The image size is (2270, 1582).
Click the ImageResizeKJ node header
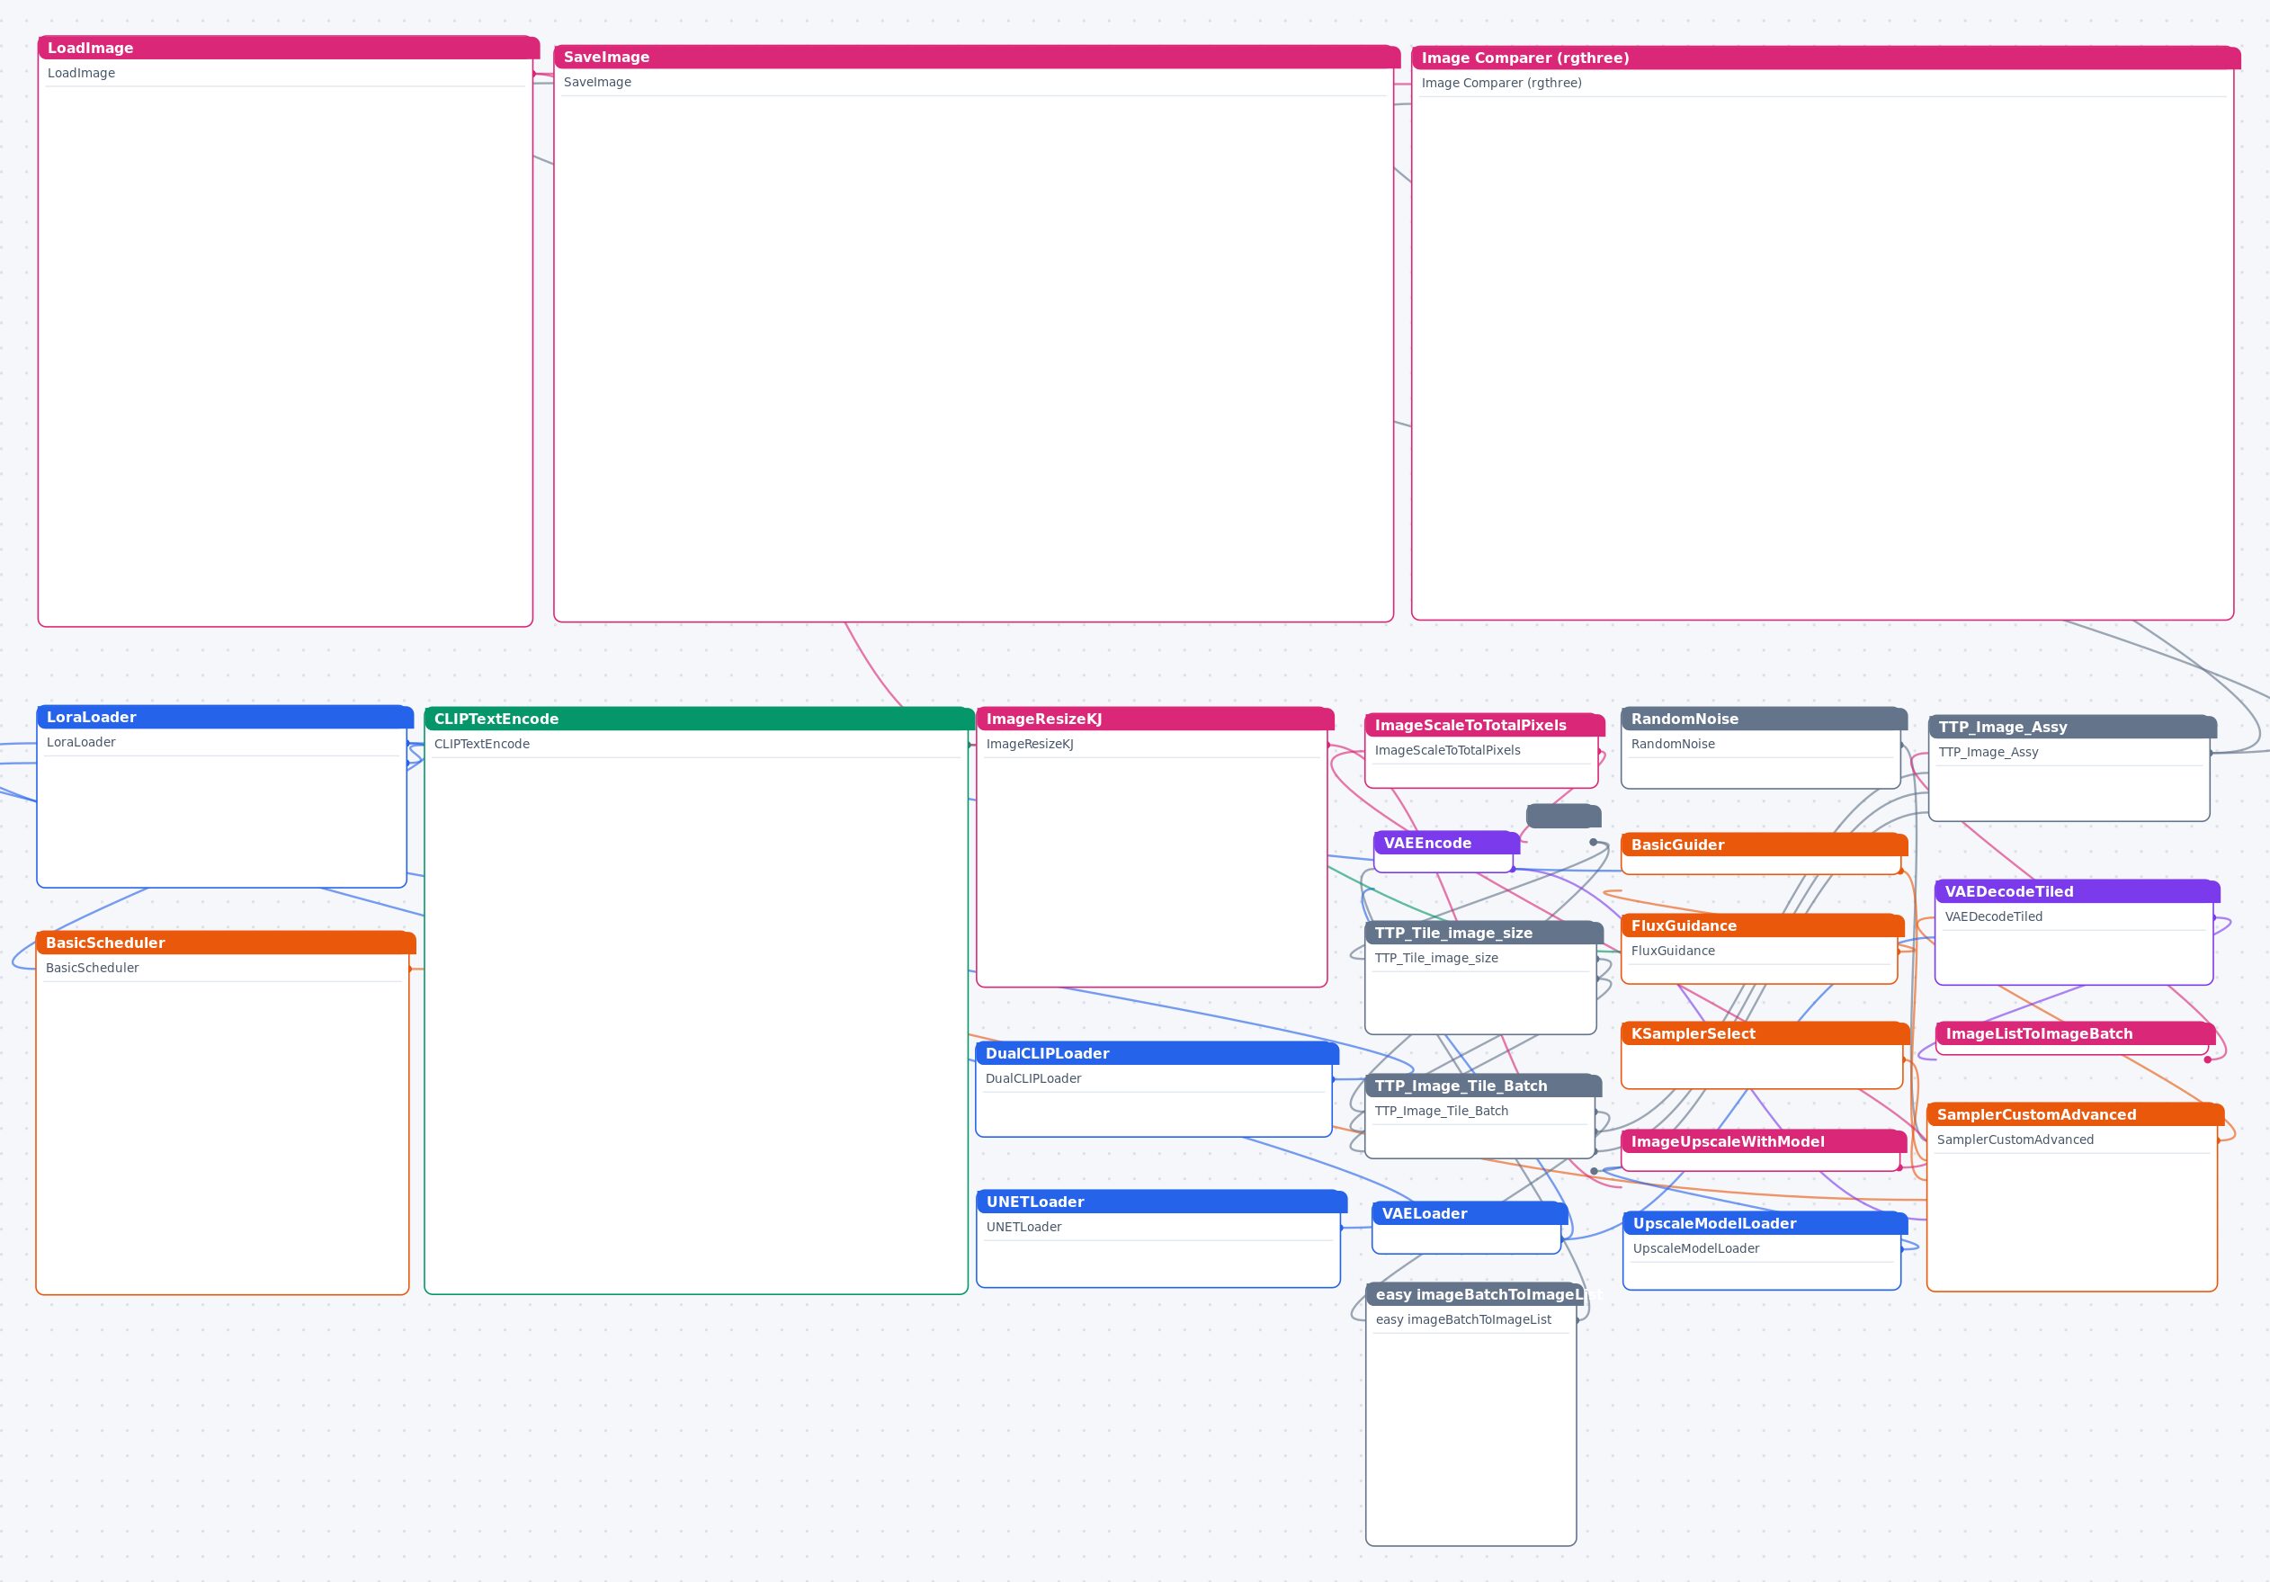(1155, 719)
